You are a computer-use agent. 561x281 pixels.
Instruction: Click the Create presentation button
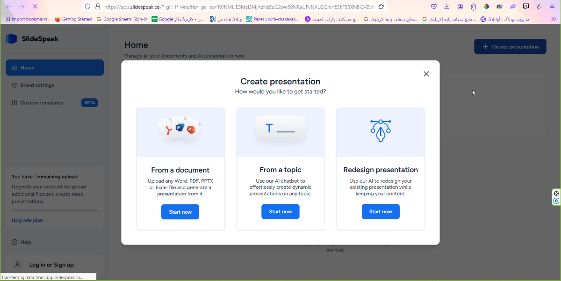[x=510, y=46]
